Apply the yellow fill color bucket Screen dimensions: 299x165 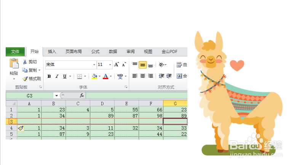[94, 76]
